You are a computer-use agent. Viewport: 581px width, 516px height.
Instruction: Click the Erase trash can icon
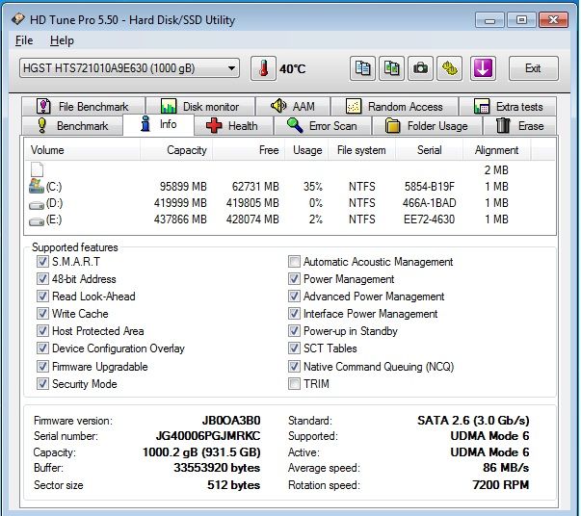503,125
